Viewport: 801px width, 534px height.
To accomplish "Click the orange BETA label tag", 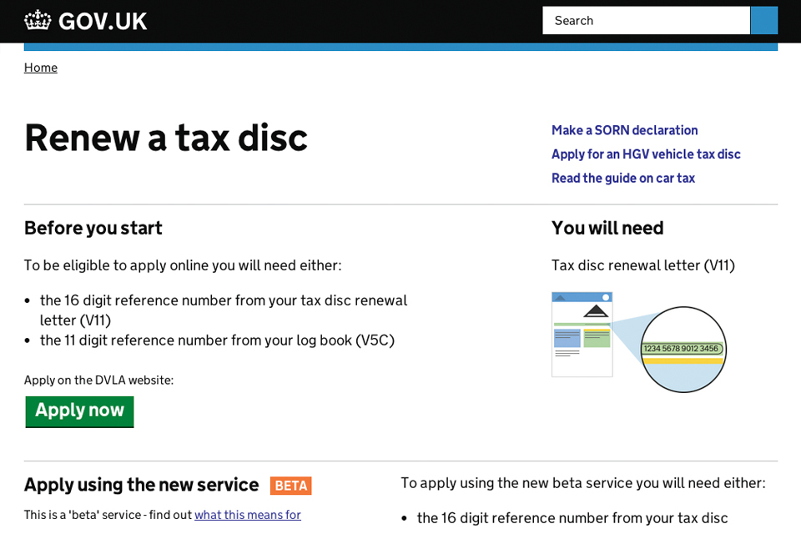I will [290, 486].
